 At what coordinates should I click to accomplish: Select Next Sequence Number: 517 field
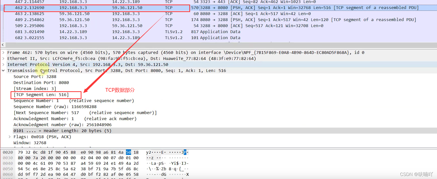tap(85, 113)
